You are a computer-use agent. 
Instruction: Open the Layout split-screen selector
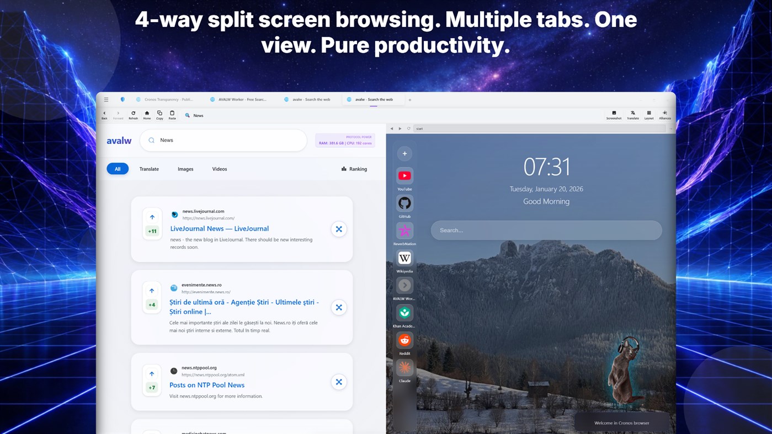pyautogui.click(x=648, y=115)
